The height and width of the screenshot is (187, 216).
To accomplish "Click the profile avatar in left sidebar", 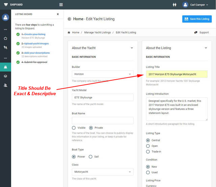I will 5,18.
